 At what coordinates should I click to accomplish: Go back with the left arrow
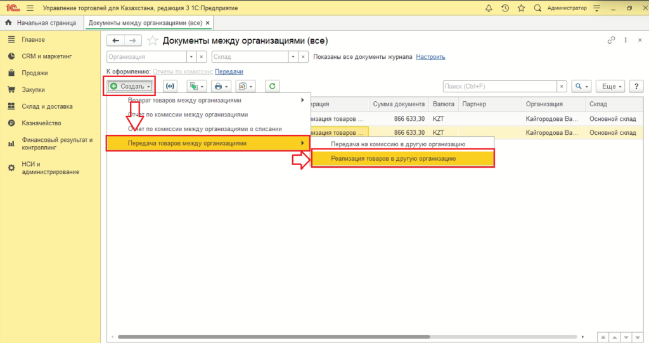click(x=116, y=41)
